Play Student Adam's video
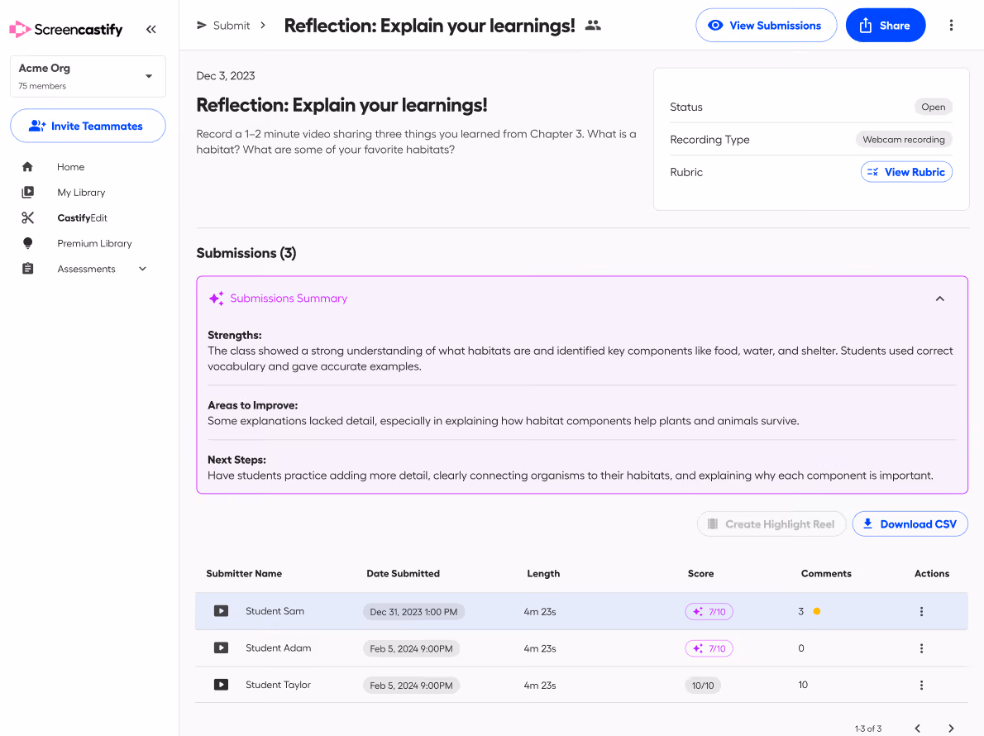 [x=221, y=648]
